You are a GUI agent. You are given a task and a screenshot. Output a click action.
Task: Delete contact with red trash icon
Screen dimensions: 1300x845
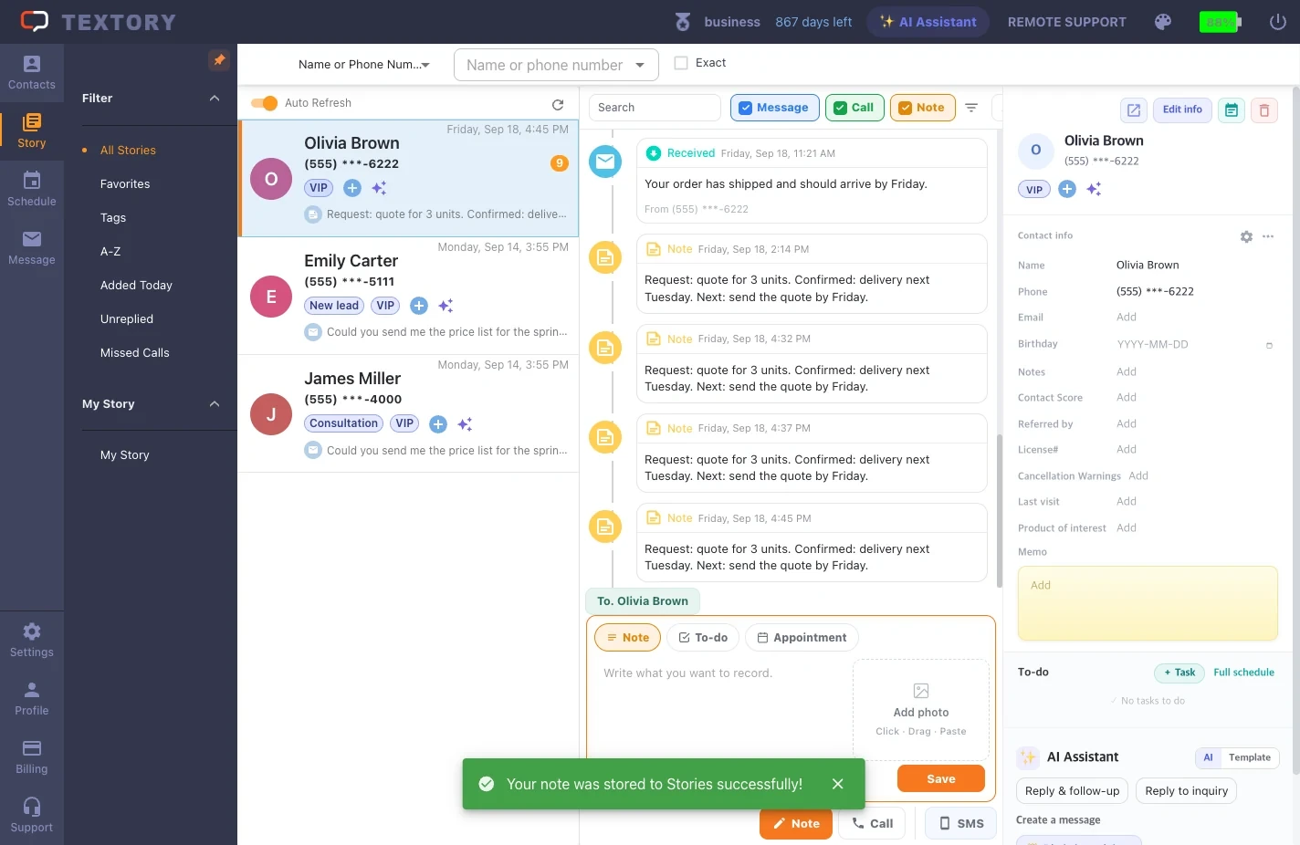click(x=1264, y=110)
